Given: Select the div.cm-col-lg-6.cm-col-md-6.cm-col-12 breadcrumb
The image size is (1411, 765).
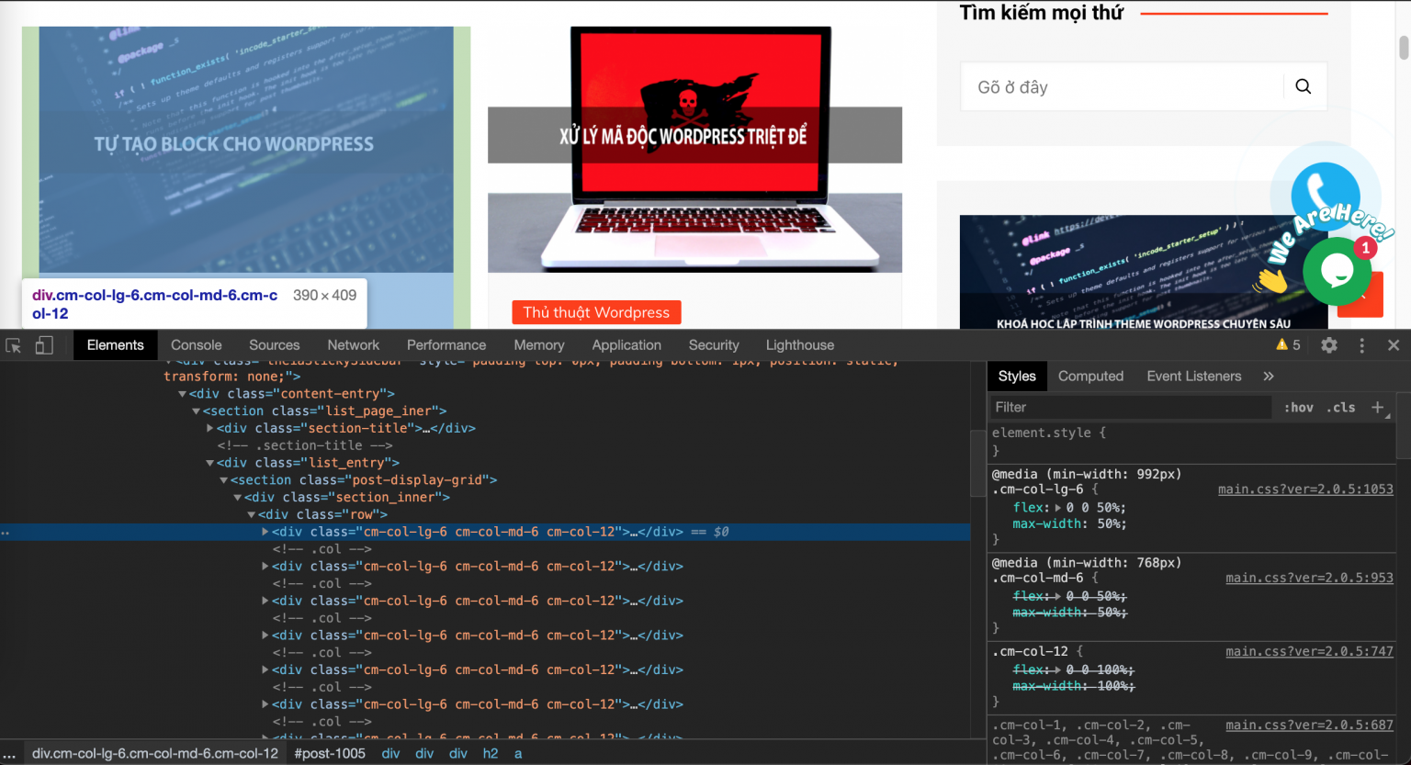Looking at the screenshot, I should (x=155, y=754).
